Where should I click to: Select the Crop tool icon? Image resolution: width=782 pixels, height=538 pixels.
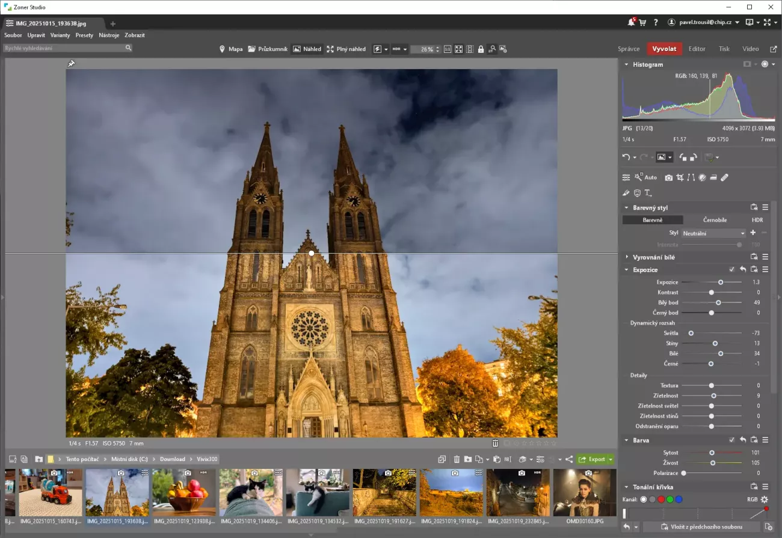click(x=680, y=177)
